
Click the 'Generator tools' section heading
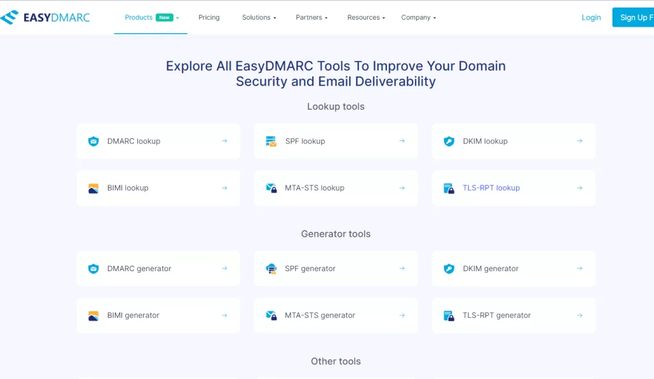(x=336, y=234)
